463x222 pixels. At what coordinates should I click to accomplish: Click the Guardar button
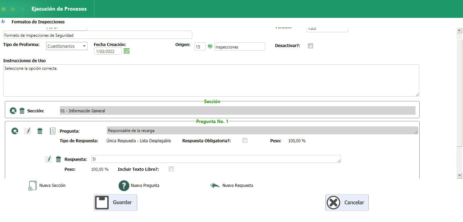coord(116,202)
